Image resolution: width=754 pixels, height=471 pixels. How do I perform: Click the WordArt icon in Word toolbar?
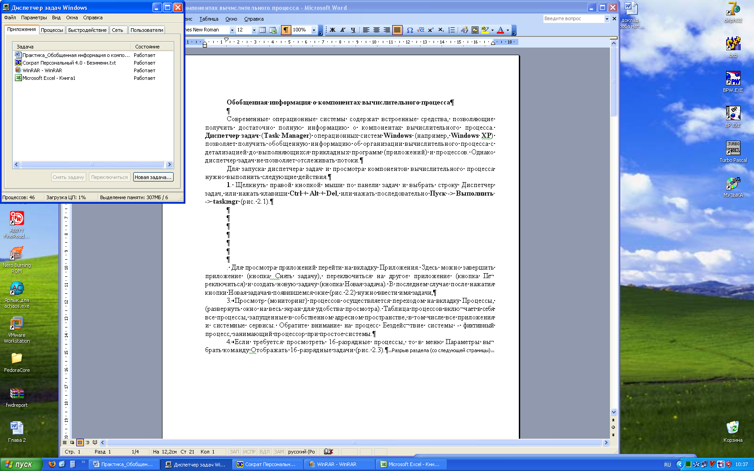click(465, 30)
